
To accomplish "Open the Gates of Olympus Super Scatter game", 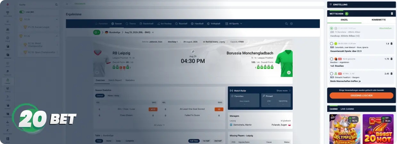I will [345, 129].
